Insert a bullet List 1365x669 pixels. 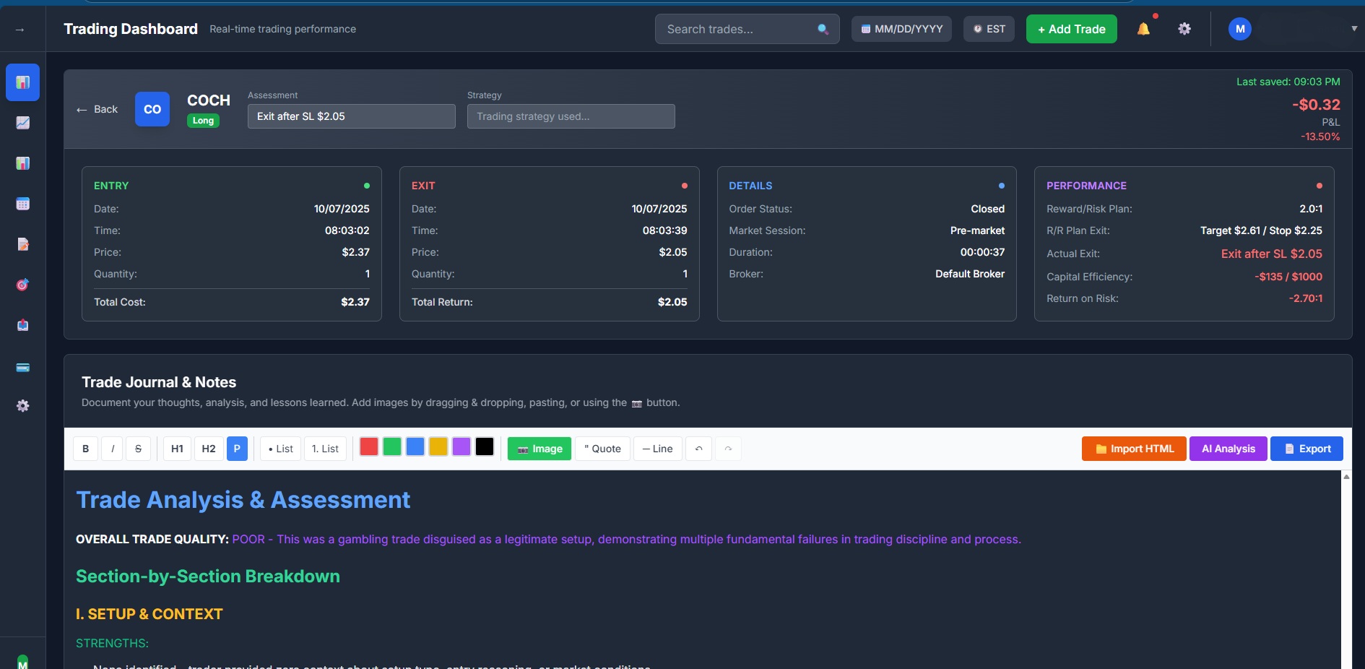tap(279, 449)
